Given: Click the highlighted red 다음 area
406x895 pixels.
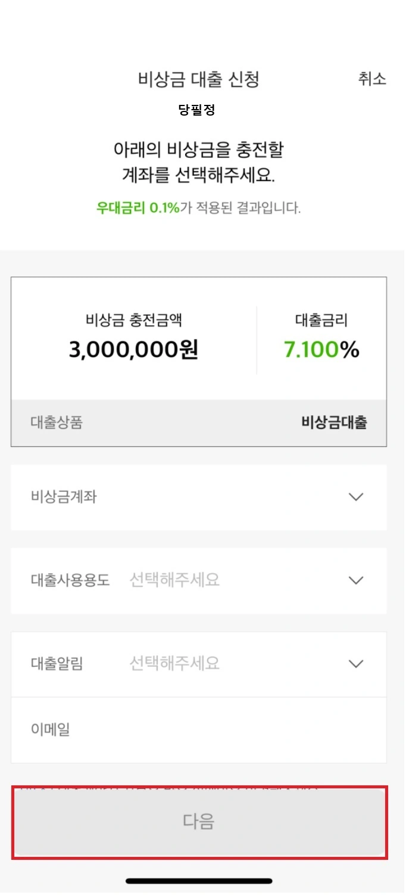Looking at the screenshot, I should 199,821.
